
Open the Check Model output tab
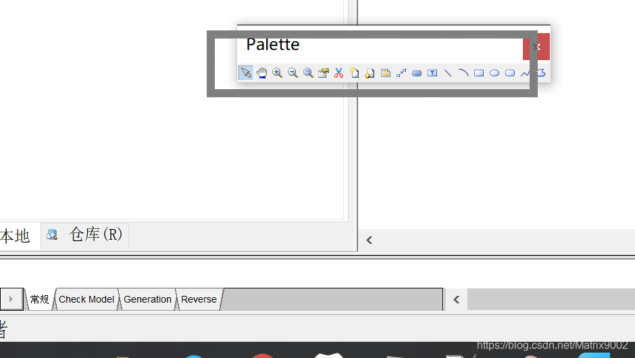pos(86,299)
